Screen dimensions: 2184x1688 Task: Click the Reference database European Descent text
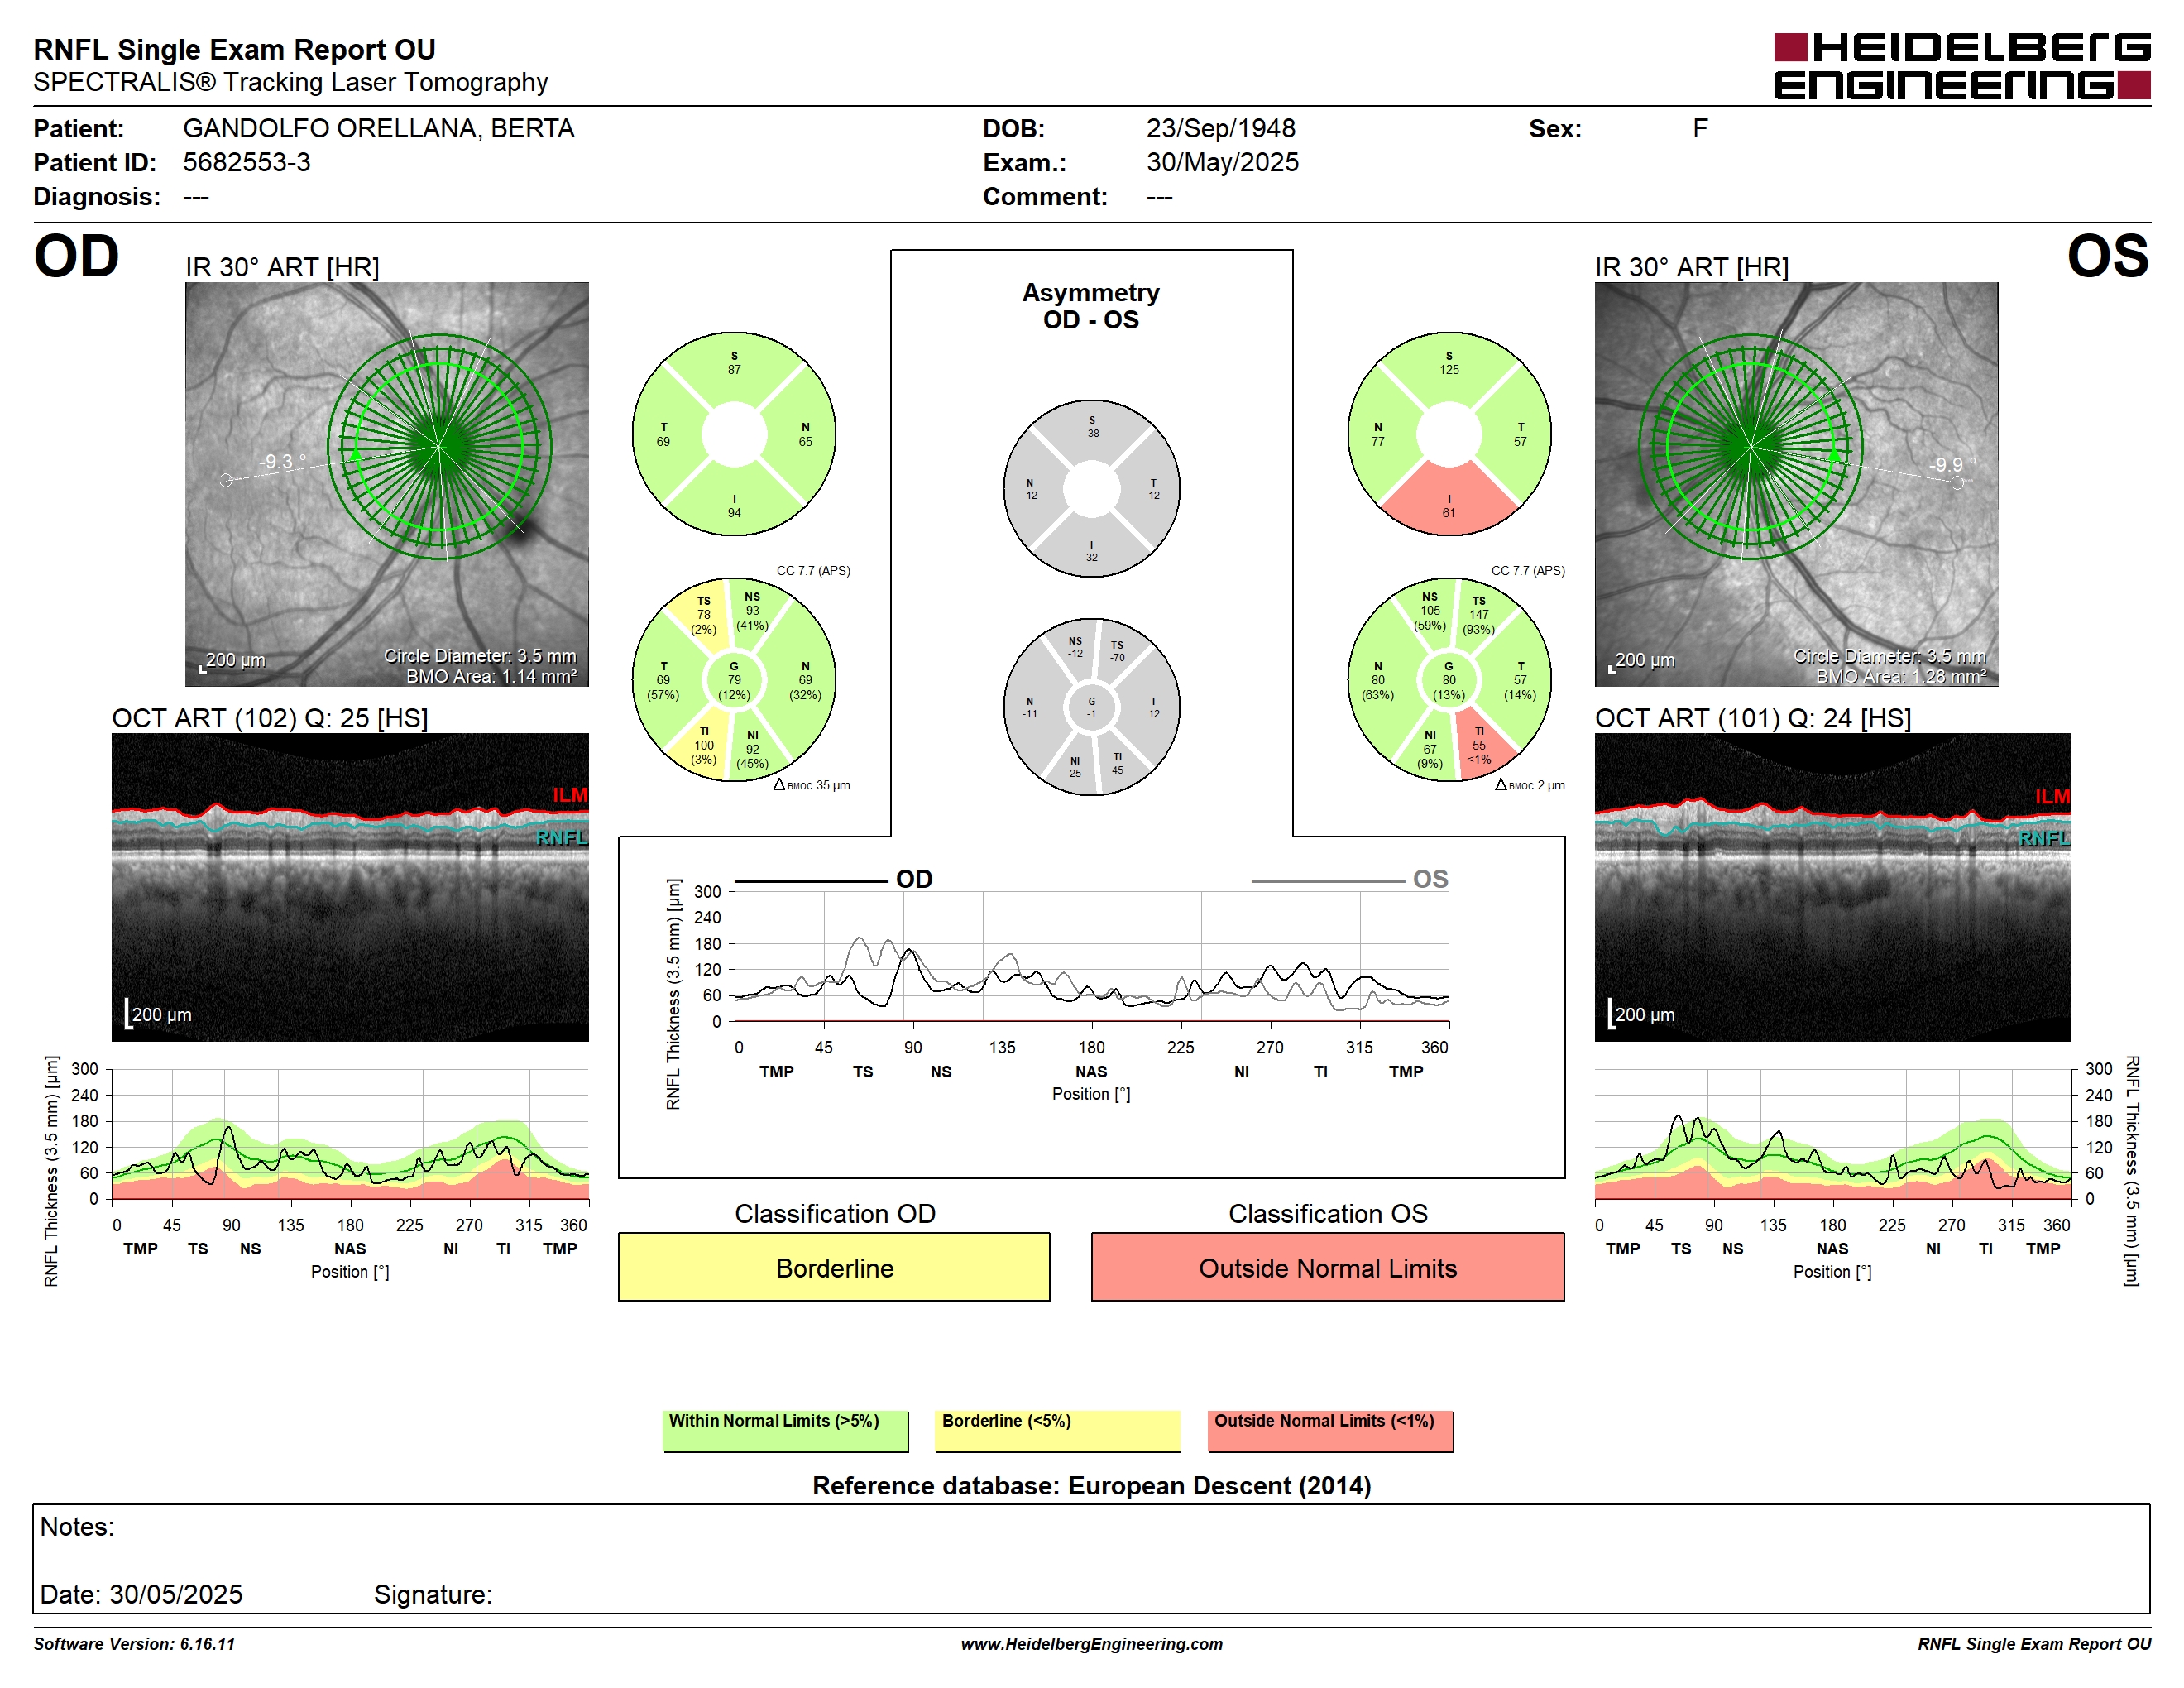(1091, 1485)
